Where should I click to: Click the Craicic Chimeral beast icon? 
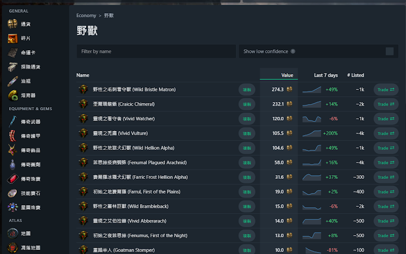click(83, 104)
